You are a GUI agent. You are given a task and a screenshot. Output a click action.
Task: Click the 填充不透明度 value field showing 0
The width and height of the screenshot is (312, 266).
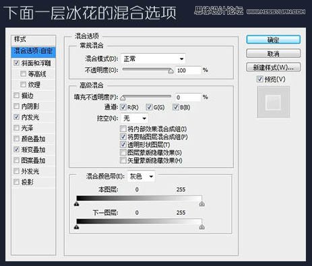tap(188, 98)
